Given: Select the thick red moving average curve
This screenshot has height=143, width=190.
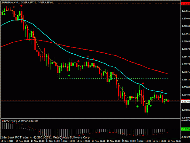Looking at the screenshot, I should (85, 49).
